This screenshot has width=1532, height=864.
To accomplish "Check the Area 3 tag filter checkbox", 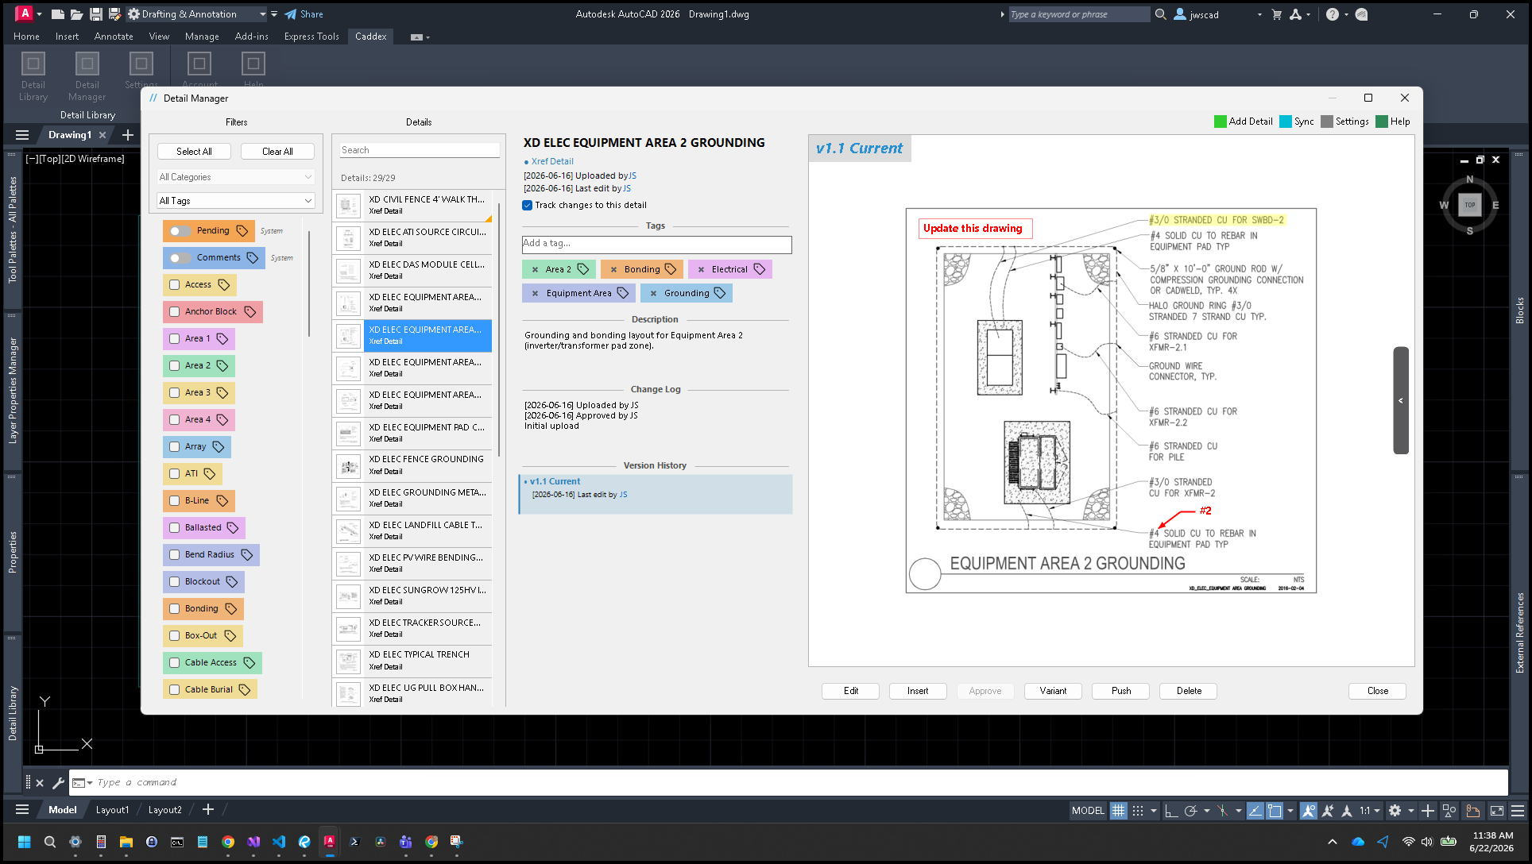I will pos(175,393).
